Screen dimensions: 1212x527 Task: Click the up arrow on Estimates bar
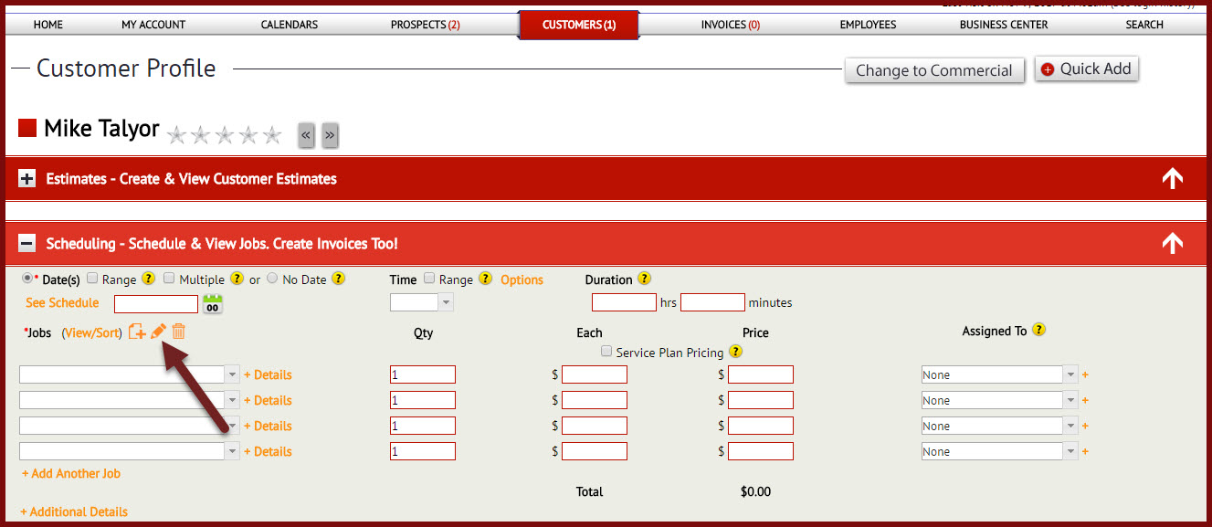pyautogui.click(x=1173, y=179)
